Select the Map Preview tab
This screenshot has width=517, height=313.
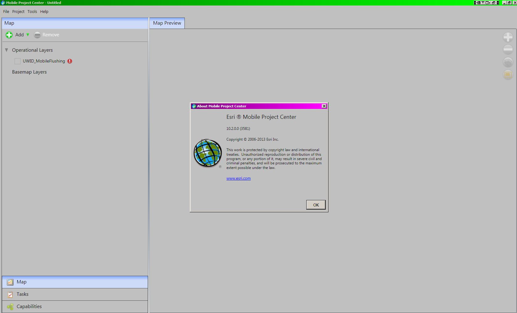(x=167, y=23)
